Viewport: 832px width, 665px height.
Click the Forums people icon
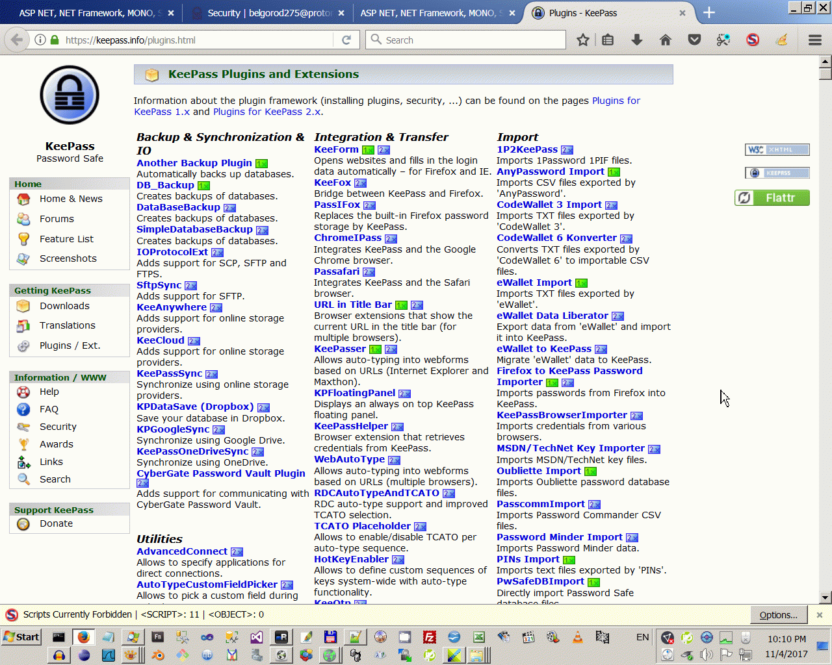point(23,219)
